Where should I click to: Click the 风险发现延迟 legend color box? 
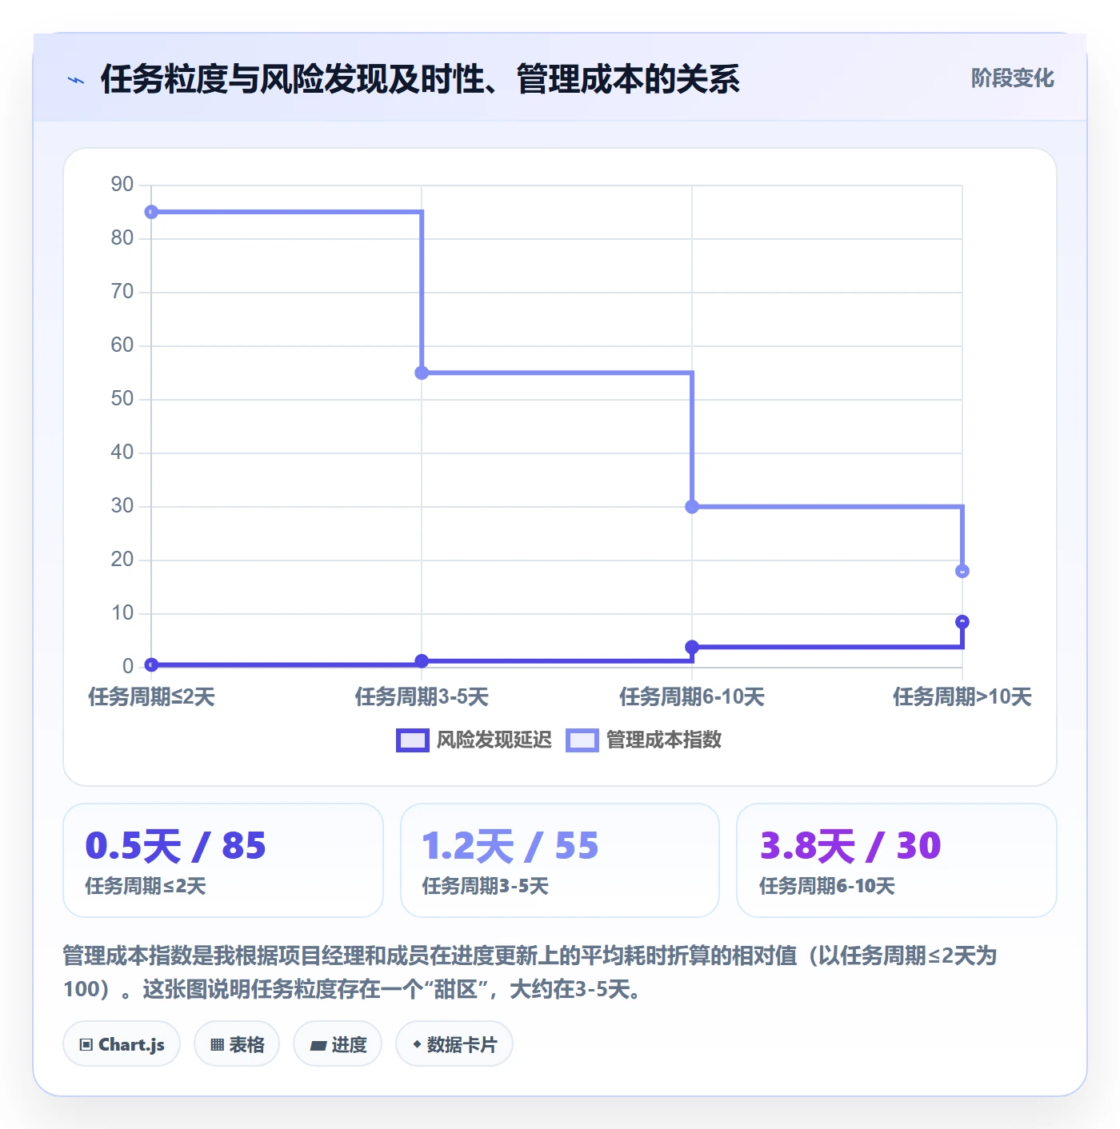click(413, 740)
